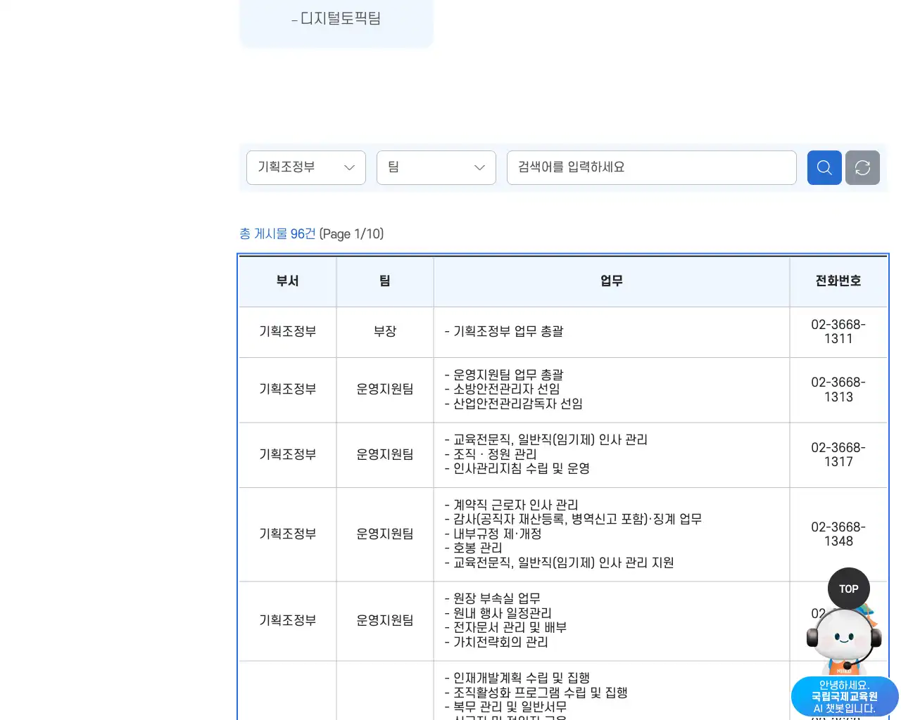The width and height of the screenshot is (901, 720).
Task: Click the 부장 team cell
Action: pos(385,331)
